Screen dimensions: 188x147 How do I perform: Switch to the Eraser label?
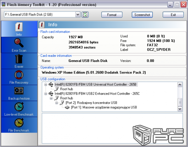click(19, 66)
